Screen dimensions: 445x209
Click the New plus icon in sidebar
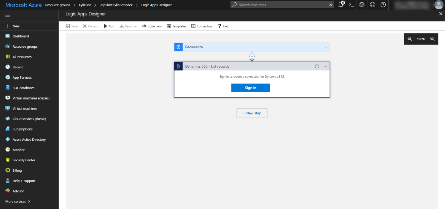(x=8, y=26)
